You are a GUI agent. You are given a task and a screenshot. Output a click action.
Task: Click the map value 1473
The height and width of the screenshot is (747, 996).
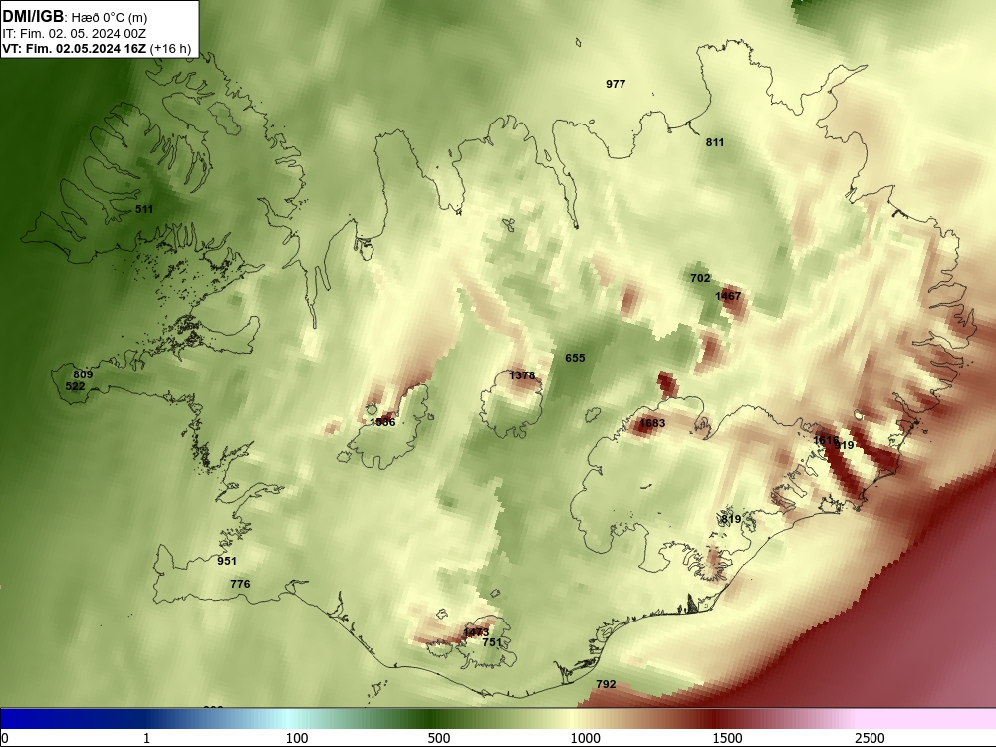(476, 632)
